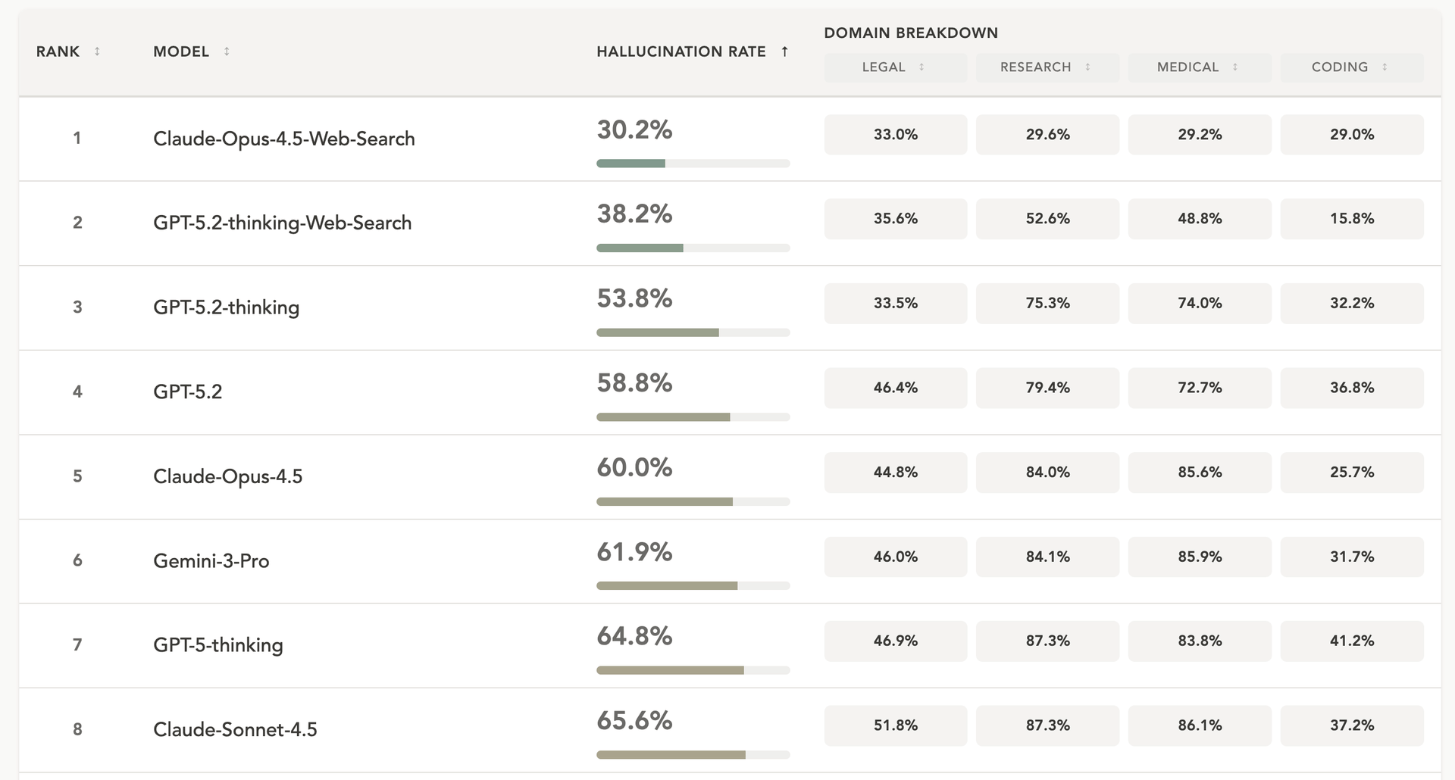Click the GPT-5.2 hallucination rate bar
Image resolution: width=1455 pixels, height=780 pixels.
click(693, 417)
